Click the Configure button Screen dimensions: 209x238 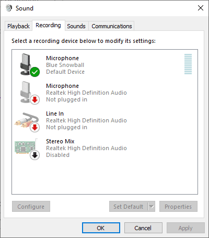31,207
